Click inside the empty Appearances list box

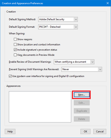pos(40,107)
